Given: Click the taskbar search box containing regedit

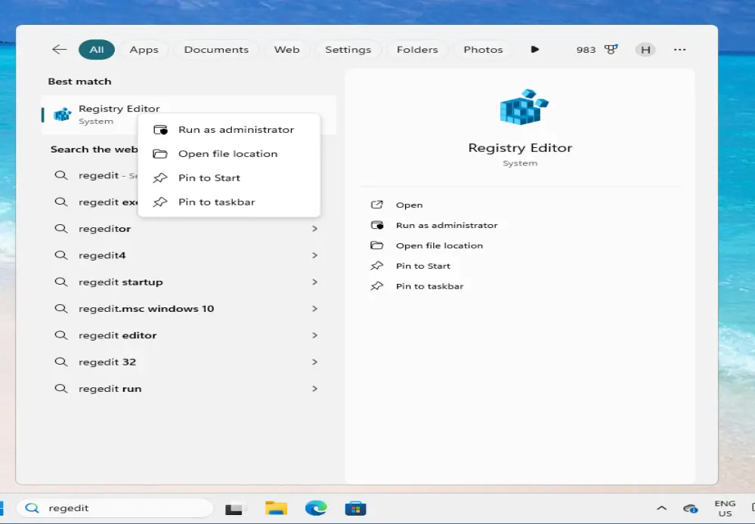Looking at the screenshot, I should click(x=115, y=508).
